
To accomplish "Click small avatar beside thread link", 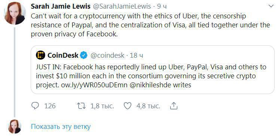I will click(x=15, y=126).
